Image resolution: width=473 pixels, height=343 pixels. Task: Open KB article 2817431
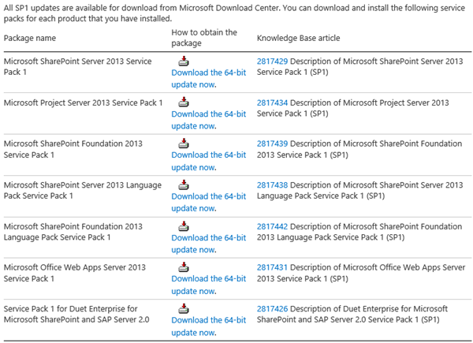(x=272, y=267)
